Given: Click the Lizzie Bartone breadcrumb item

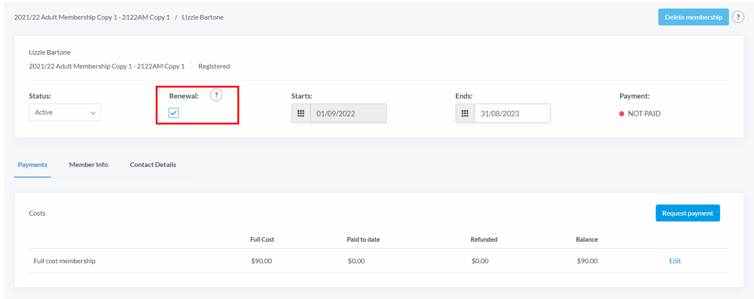Looking at the screenshot, I should pyautogui.click(x=203, y=17).
